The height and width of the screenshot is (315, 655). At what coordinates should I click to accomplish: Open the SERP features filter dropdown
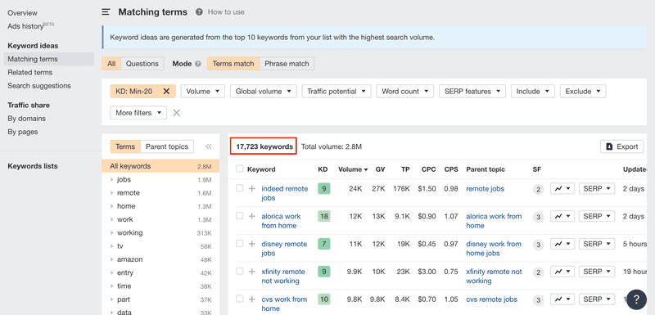click(472, 92)
